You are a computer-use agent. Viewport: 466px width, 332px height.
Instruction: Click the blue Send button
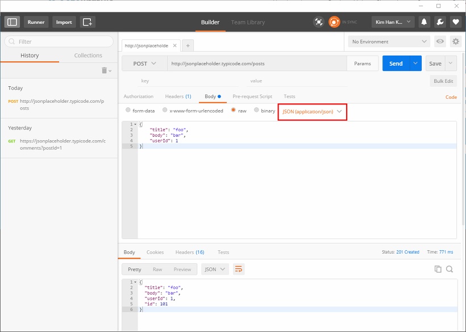(396, 63)
